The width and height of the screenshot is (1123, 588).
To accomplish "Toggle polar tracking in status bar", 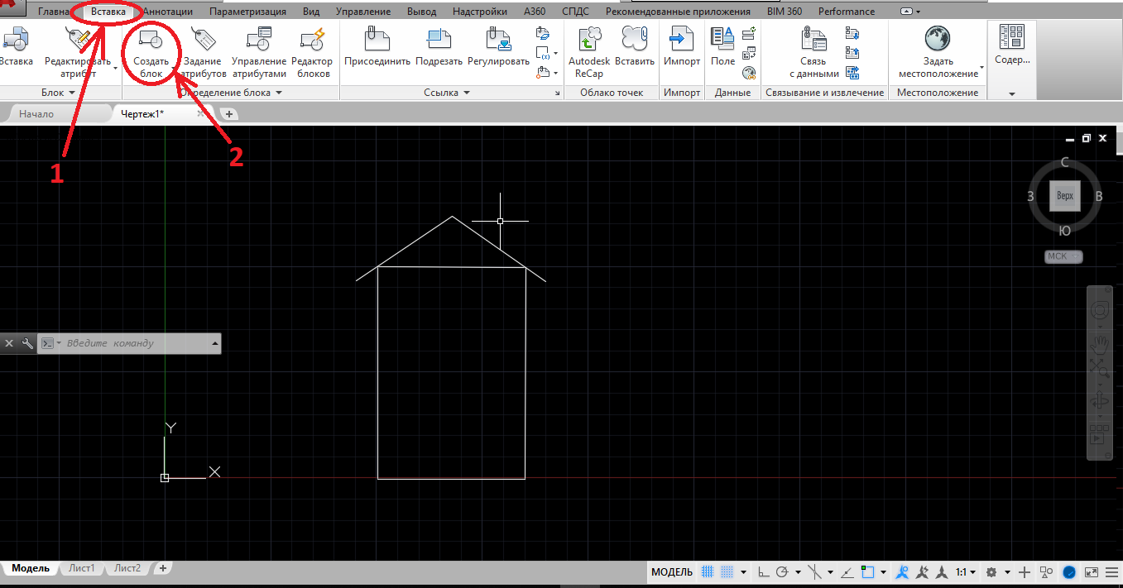I will tap(781, 572).
